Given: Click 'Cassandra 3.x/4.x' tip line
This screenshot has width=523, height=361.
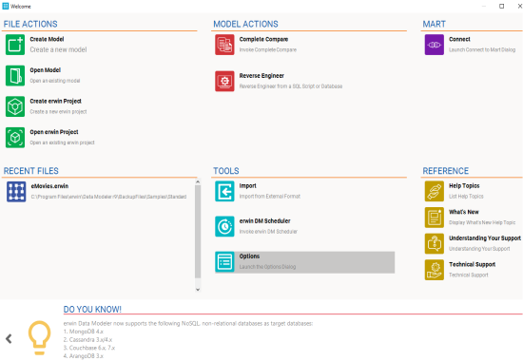Looking at the screenshot, I should [87, 340].
